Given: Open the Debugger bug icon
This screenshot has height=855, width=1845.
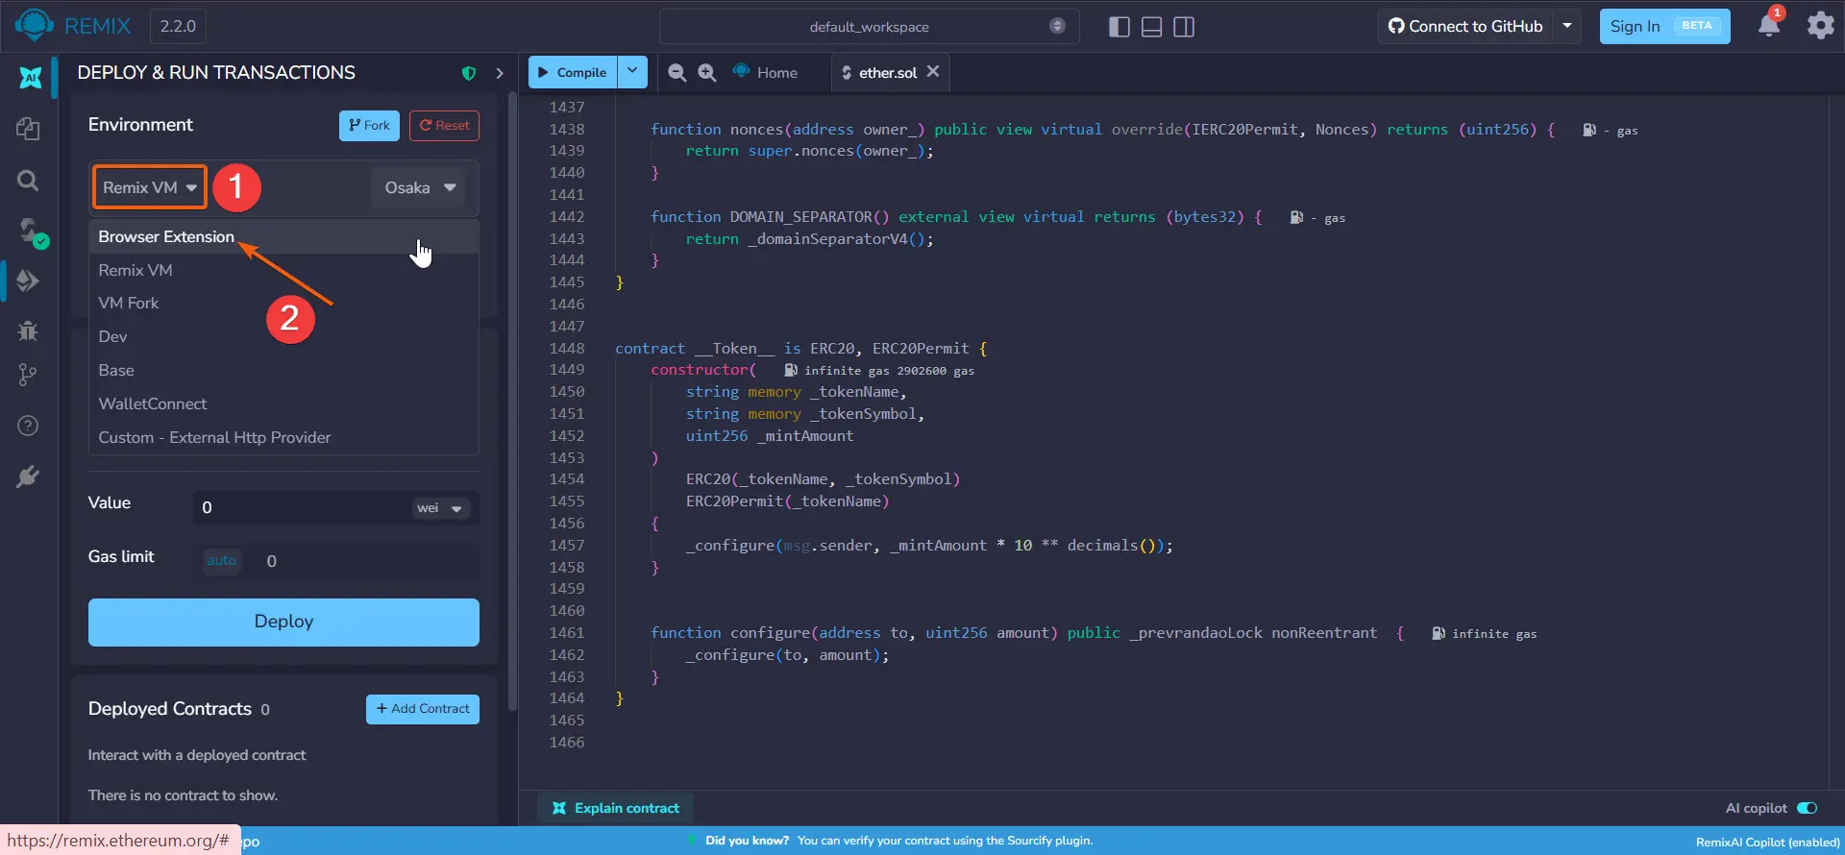Looking at the screenshot, I should 28,330.
